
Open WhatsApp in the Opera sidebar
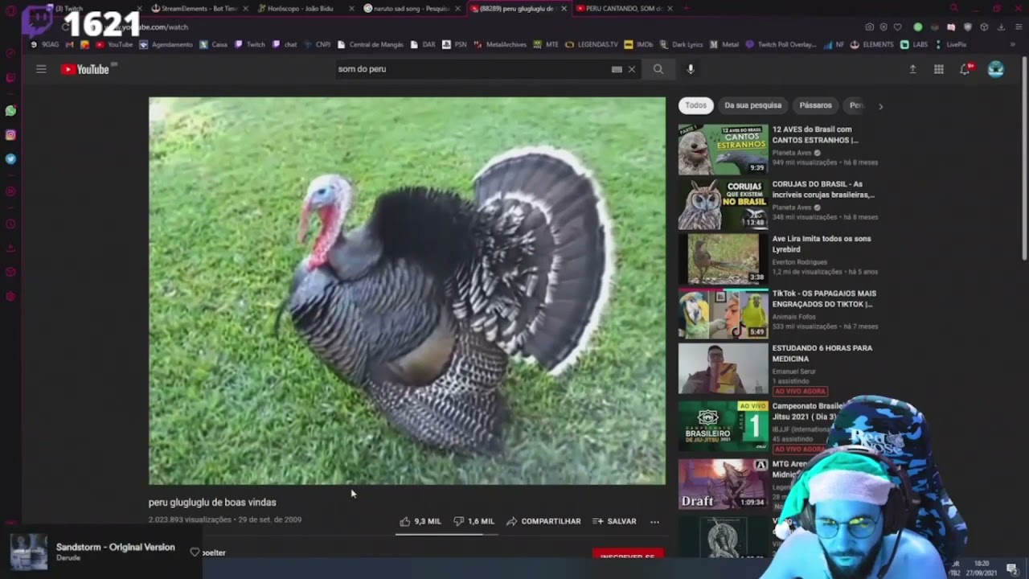(10, 111)
